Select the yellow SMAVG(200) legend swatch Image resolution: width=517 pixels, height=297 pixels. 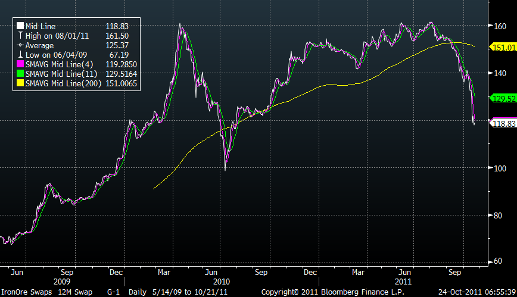tap(20, 83)
